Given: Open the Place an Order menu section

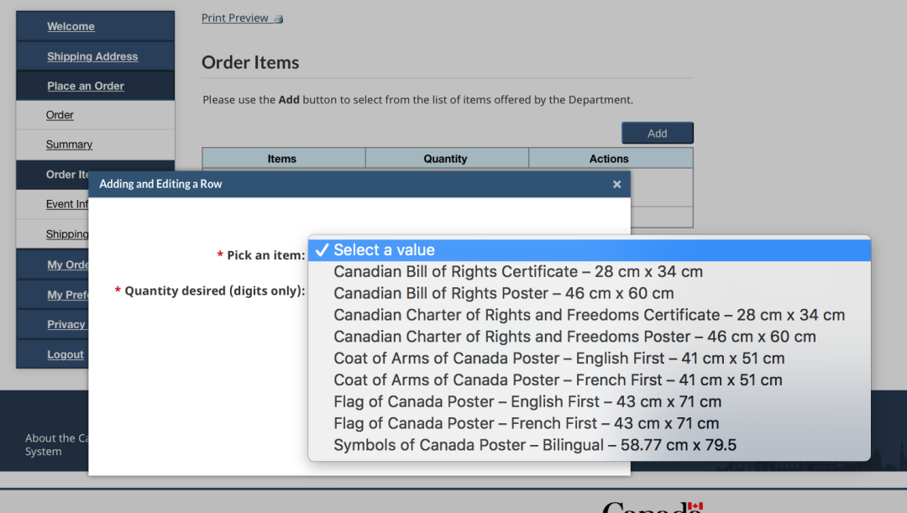Looking at the screenshot, I should (86, 86).
